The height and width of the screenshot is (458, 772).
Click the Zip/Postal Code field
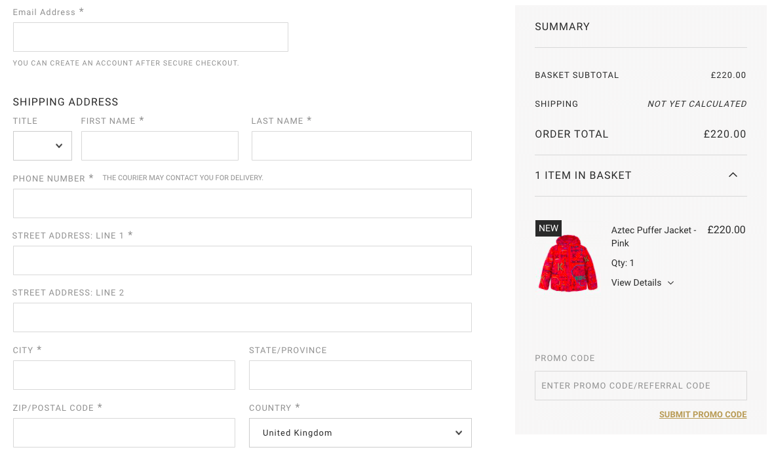click(124, 432)
